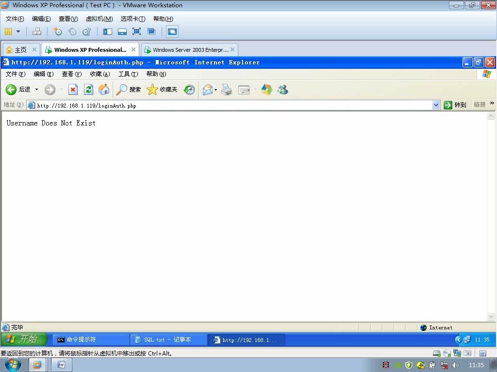Click Windows 7 host Start orb
Screen dimensions: 497x372
[13, 365]
